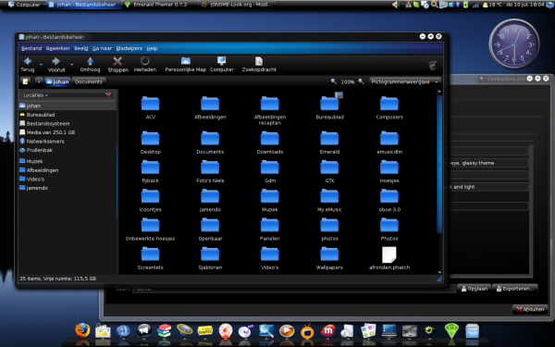Click status bar text 35 items

point(57,279)
